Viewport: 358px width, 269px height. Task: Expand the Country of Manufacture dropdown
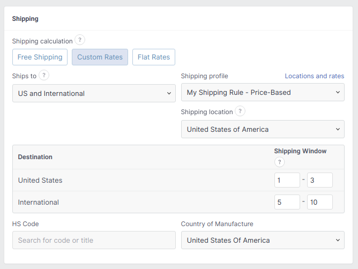click(263, 240)
